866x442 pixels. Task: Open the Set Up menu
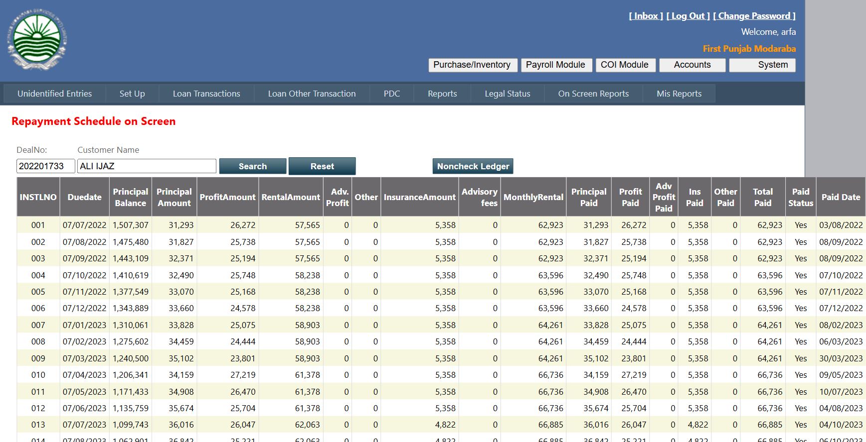[x=132, y=94]
